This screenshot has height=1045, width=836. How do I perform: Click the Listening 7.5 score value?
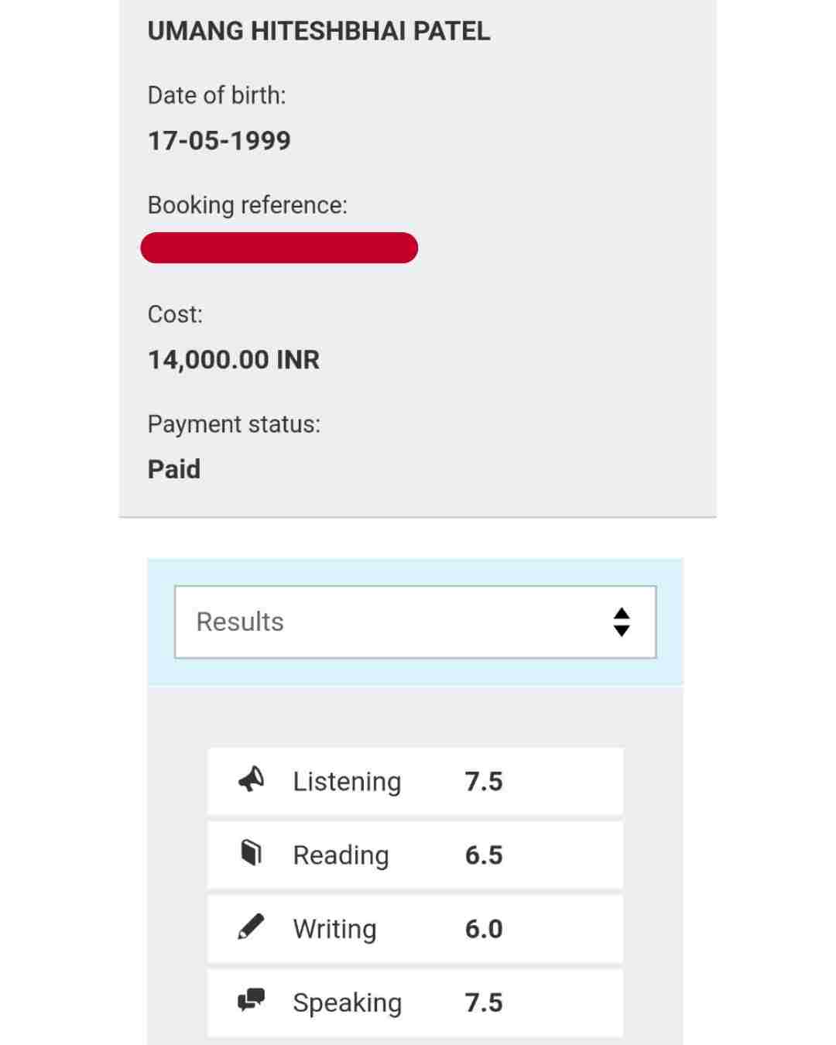pyautogui.click(x=484, y=781)
